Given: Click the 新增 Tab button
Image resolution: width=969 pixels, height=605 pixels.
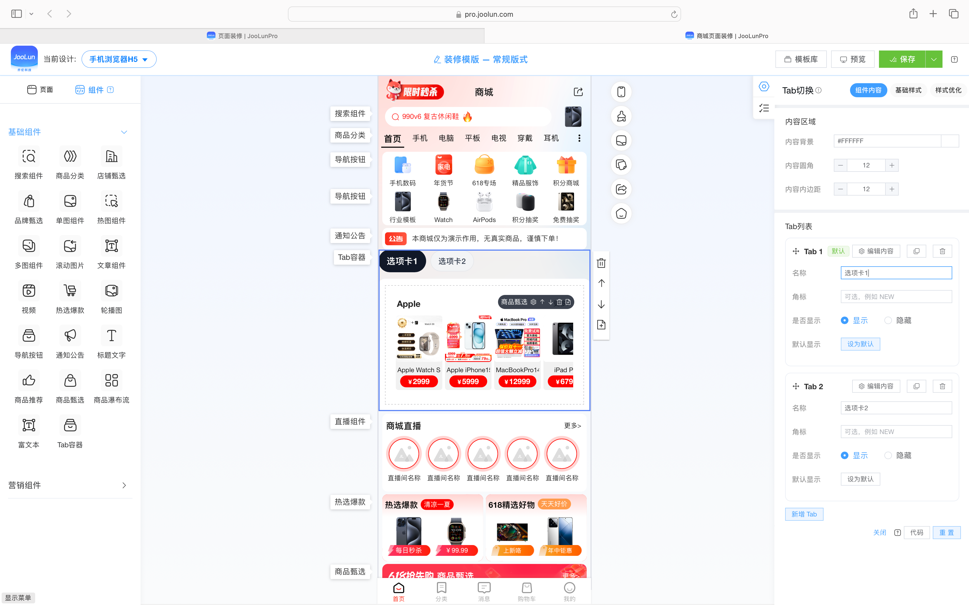Looking at the screenshot, I should [x=804, y=515].
